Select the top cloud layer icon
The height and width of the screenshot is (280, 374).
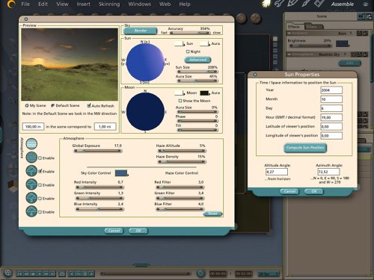coord(31,158)
